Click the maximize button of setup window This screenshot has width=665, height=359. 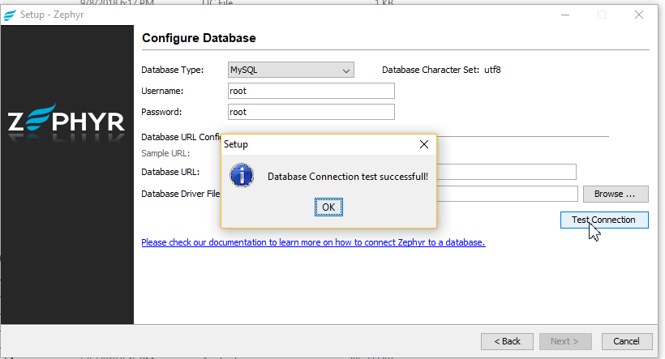[x=602, y=15]
